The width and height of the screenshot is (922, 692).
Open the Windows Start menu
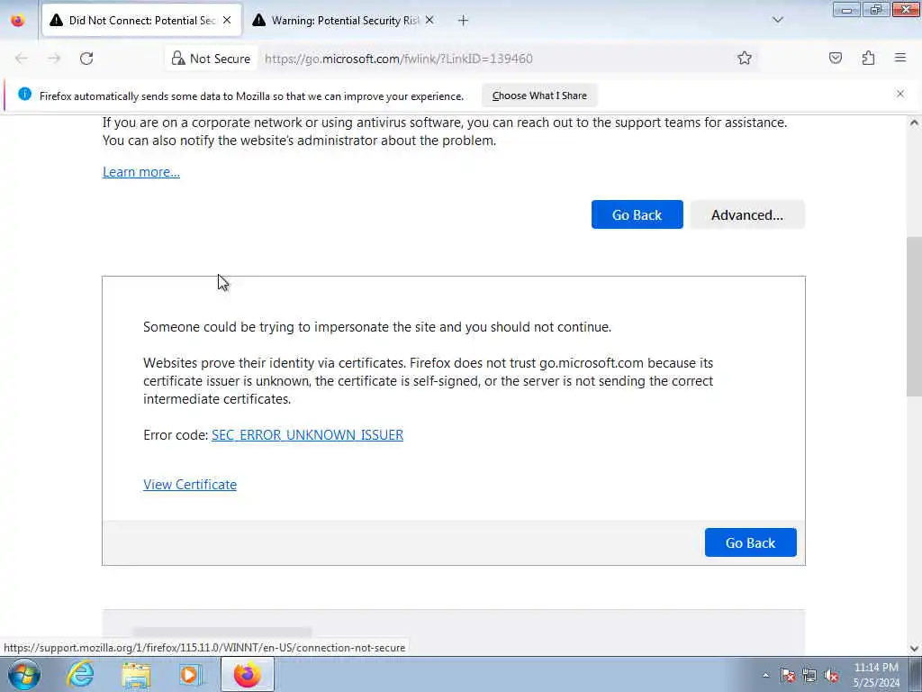tap(24, 674)
